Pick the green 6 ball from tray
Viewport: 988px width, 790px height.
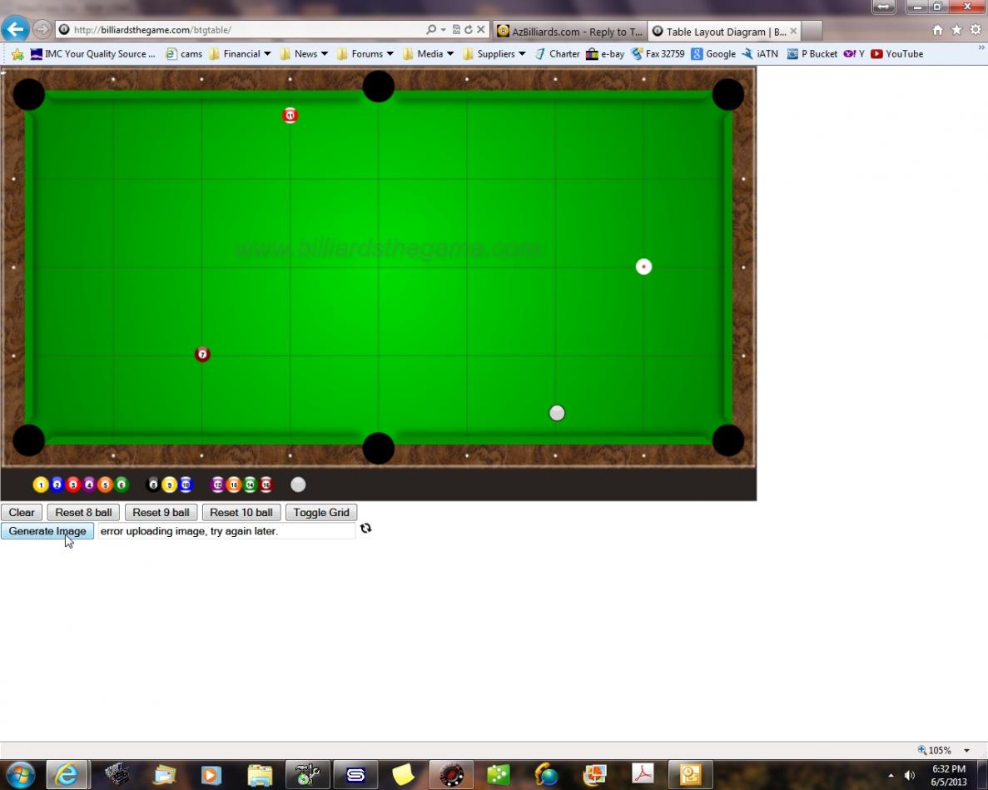pyautogui.click(x=122, y=484)
